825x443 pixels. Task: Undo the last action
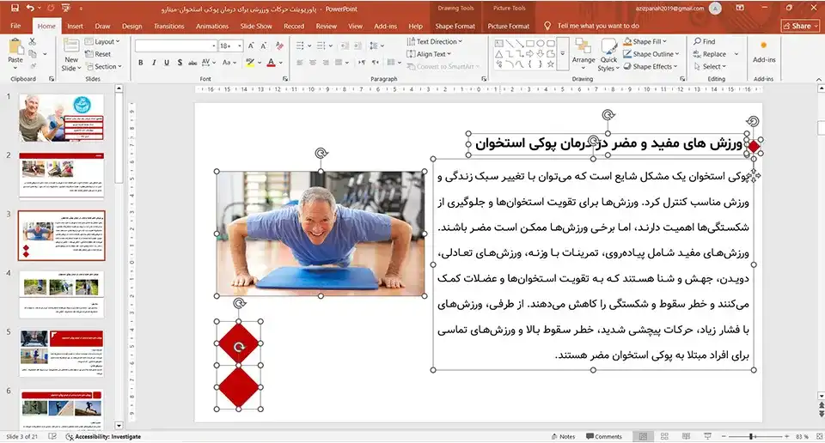pos(30,8)
